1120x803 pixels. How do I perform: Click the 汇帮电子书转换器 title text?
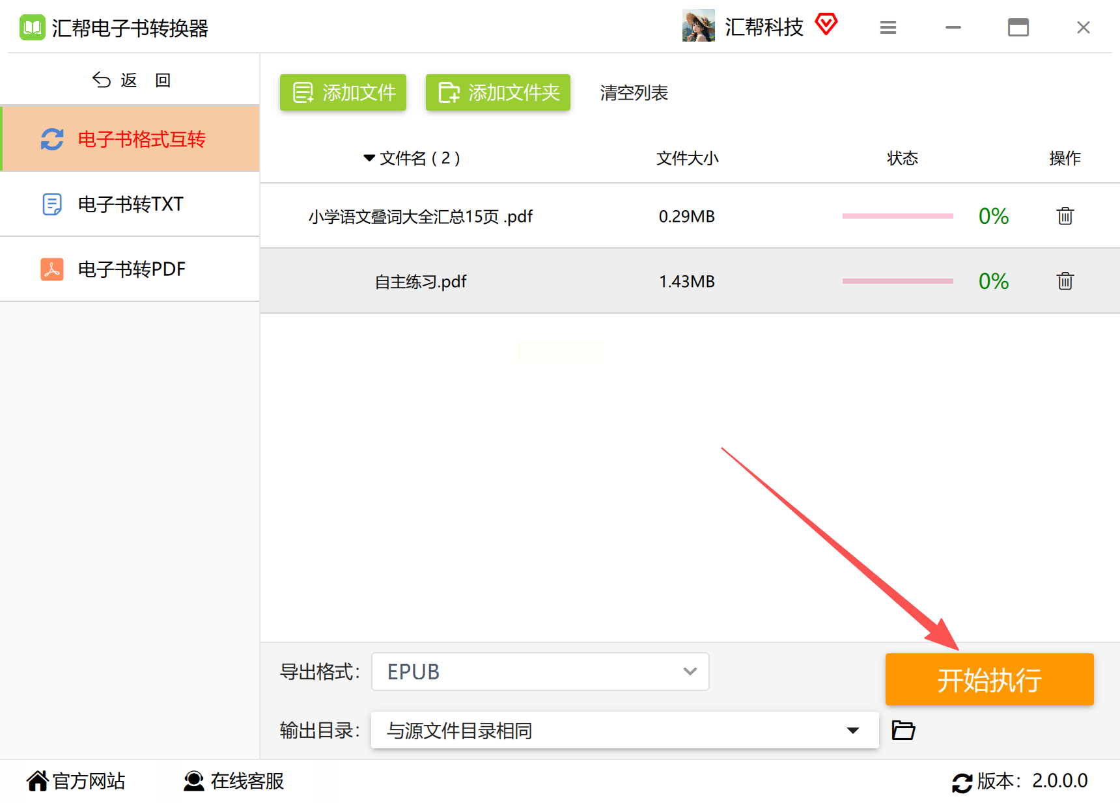pyautogui.click(x=130, y=28)
